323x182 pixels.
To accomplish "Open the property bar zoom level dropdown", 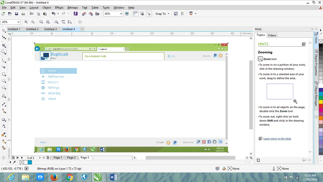I will pos(18,22).
